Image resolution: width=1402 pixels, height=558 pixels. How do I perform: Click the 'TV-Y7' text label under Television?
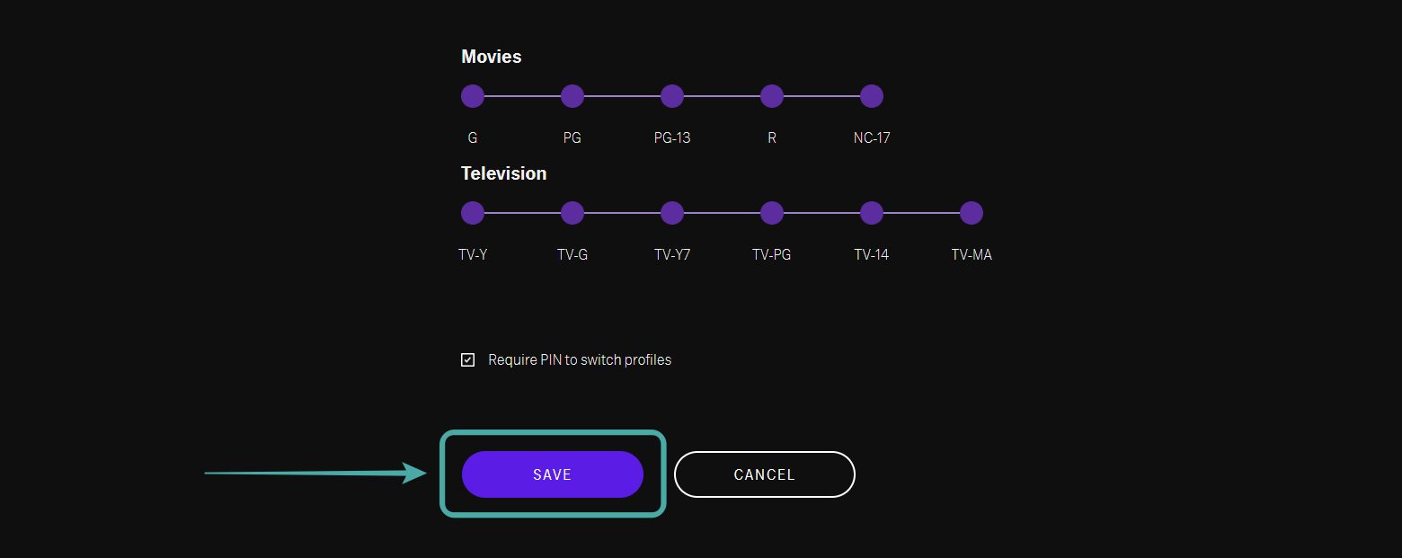pos(672,255)
